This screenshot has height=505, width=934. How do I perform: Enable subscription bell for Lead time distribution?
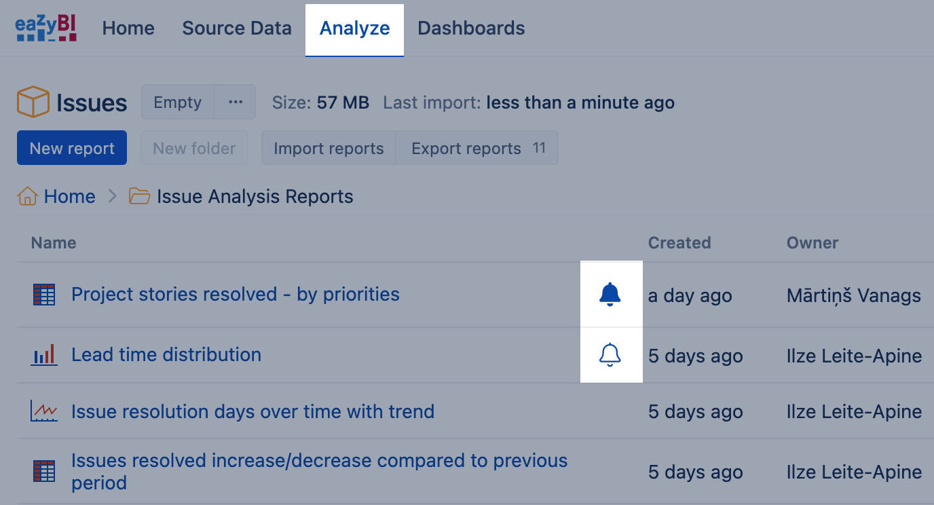coord(610,355)
